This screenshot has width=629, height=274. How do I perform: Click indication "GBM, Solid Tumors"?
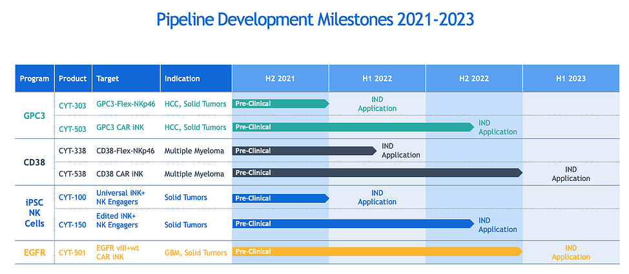[196, 252]
